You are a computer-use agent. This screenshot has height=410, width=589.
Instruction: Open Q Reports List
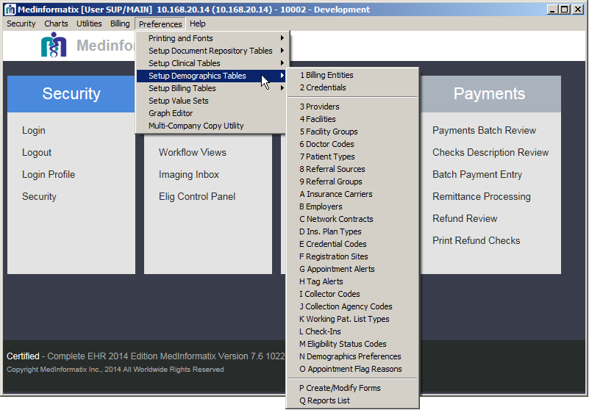[352, 400]
